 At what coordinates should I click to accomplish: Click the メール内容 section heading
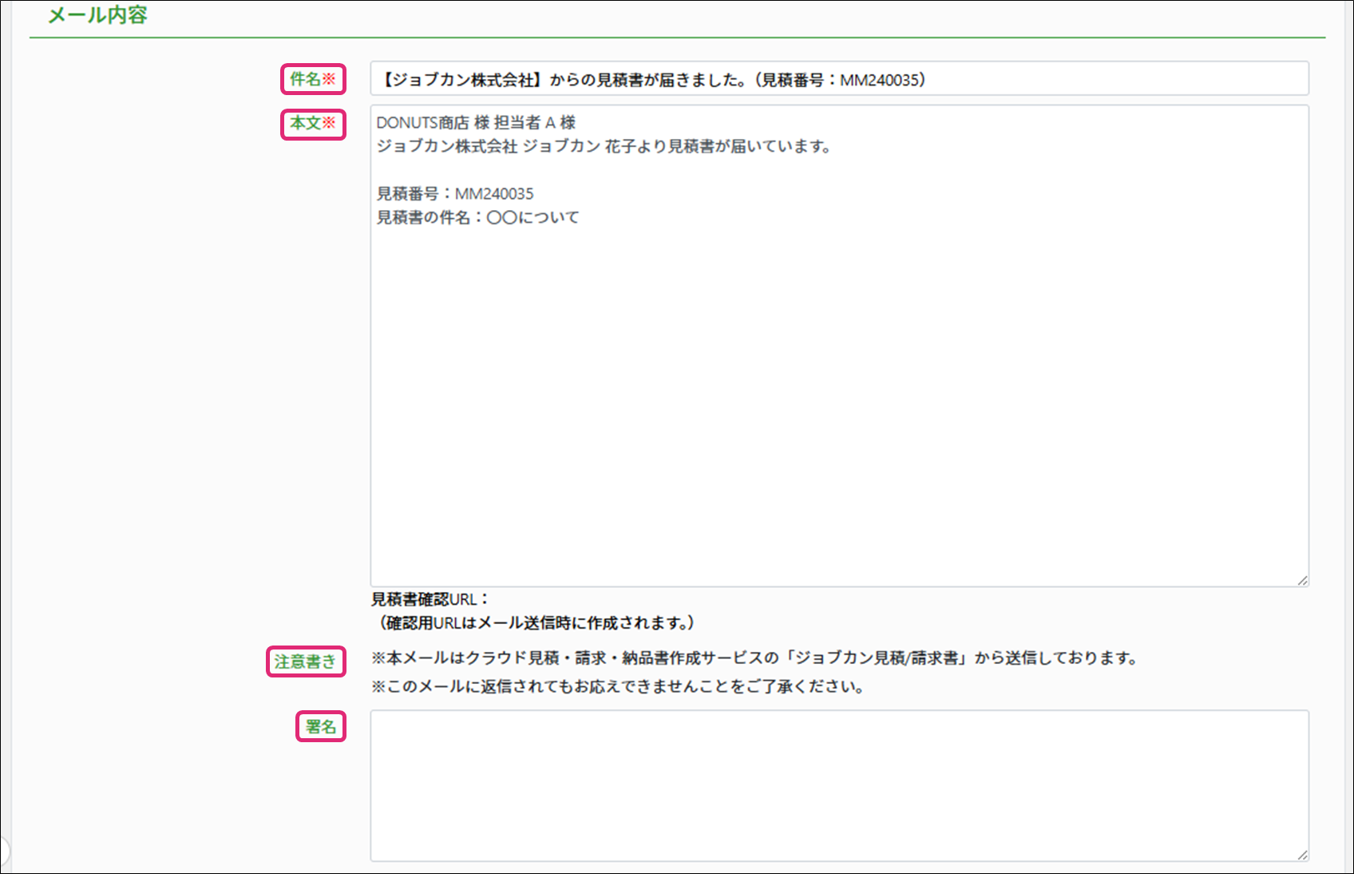click(97, 15)
